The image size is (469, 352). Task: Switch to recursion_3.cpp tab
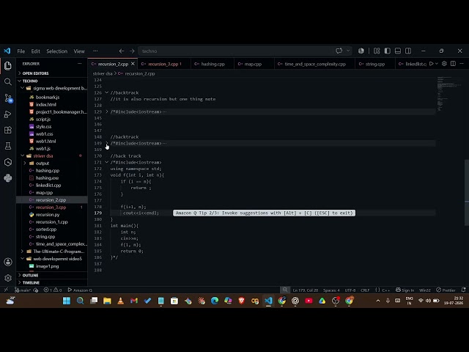click(x=164, y=64)
